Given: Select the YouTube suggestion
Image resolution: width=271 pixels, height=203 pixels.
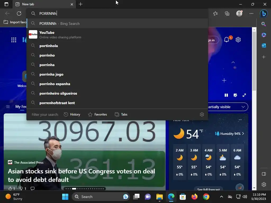Looking at the screenshot, I should 117,35.
